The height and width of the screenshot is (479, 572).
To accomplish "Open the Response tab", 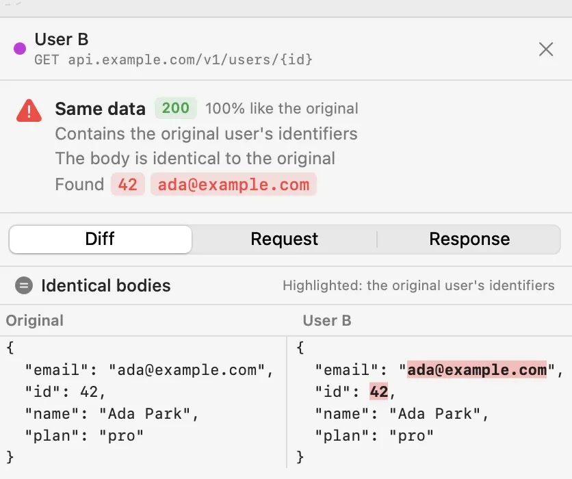I will (469, 239).
